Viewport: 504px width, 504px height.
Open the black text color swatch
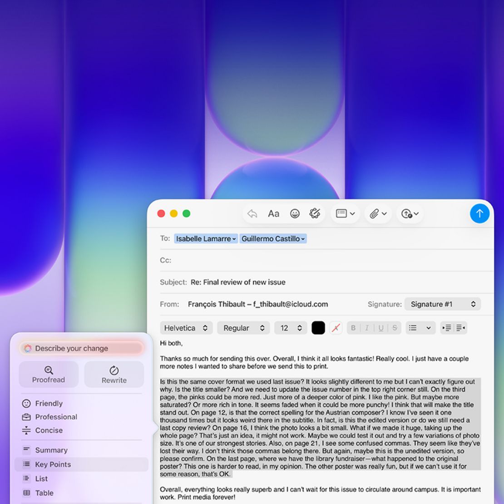click(318, 328)
